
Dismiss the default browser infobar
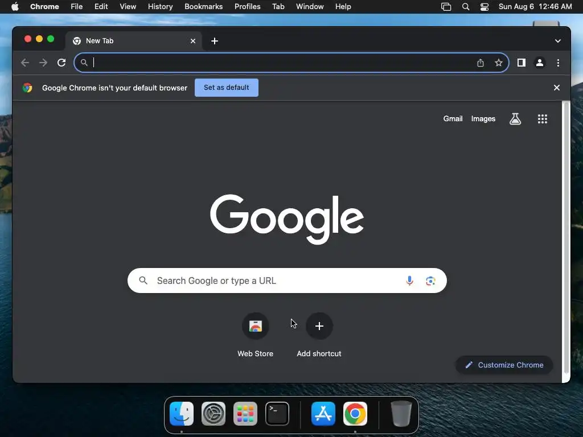557,88
